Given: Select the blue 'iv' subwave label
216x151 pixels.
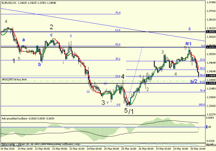Looking at the screenshot, I should point(105,83).
